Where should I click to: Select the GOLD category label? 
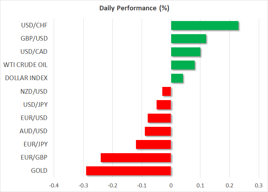39,171
